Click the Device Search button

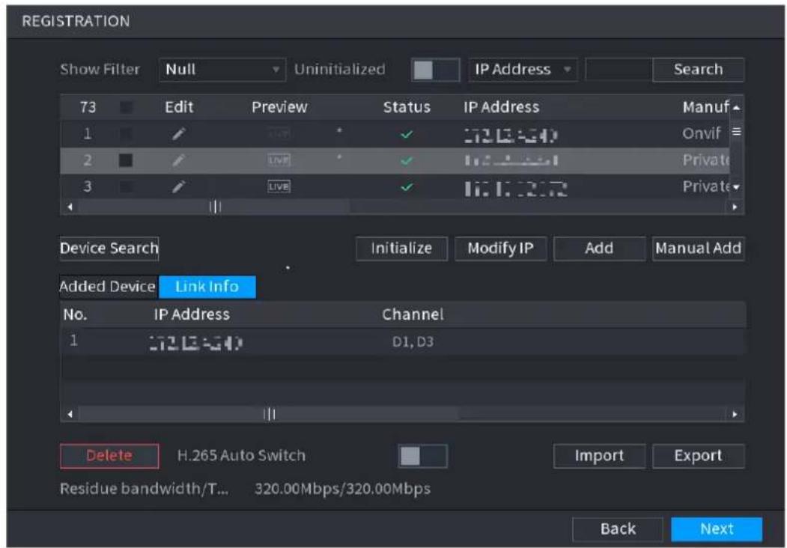pos(109,249)
